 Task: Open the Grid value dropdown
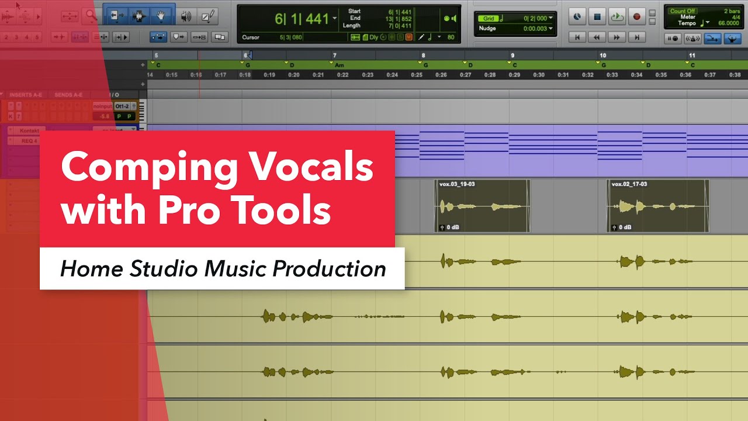(550, 19)
